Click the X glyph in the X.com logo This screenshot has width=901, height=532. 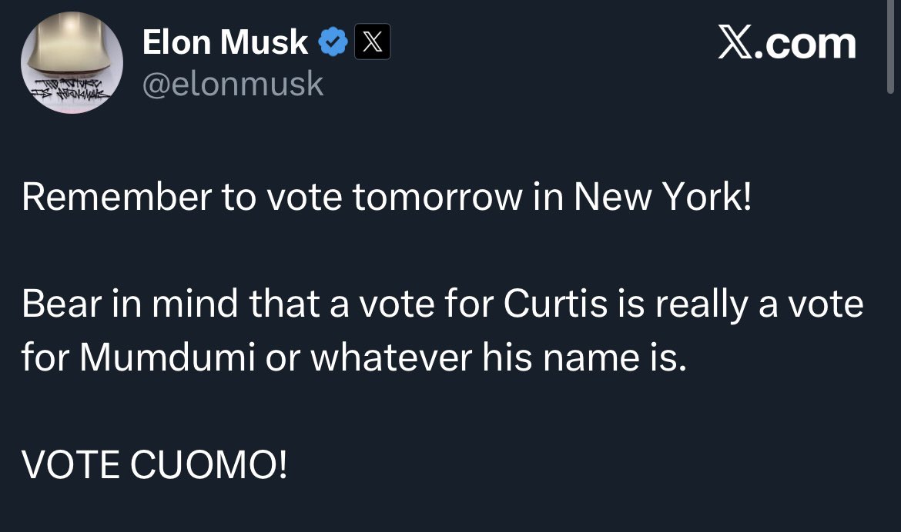[x=737, y=43]
